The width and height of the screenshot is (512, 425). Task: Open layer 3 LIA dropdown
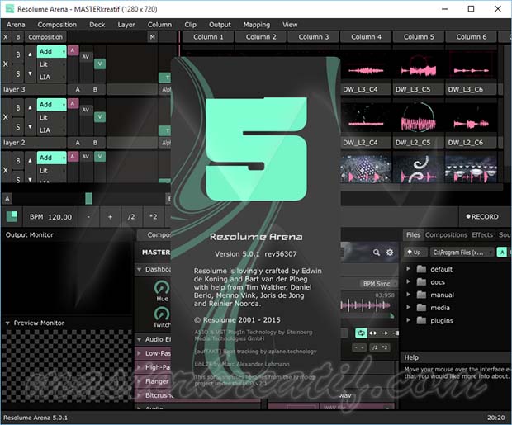click(x=51, y=77)
